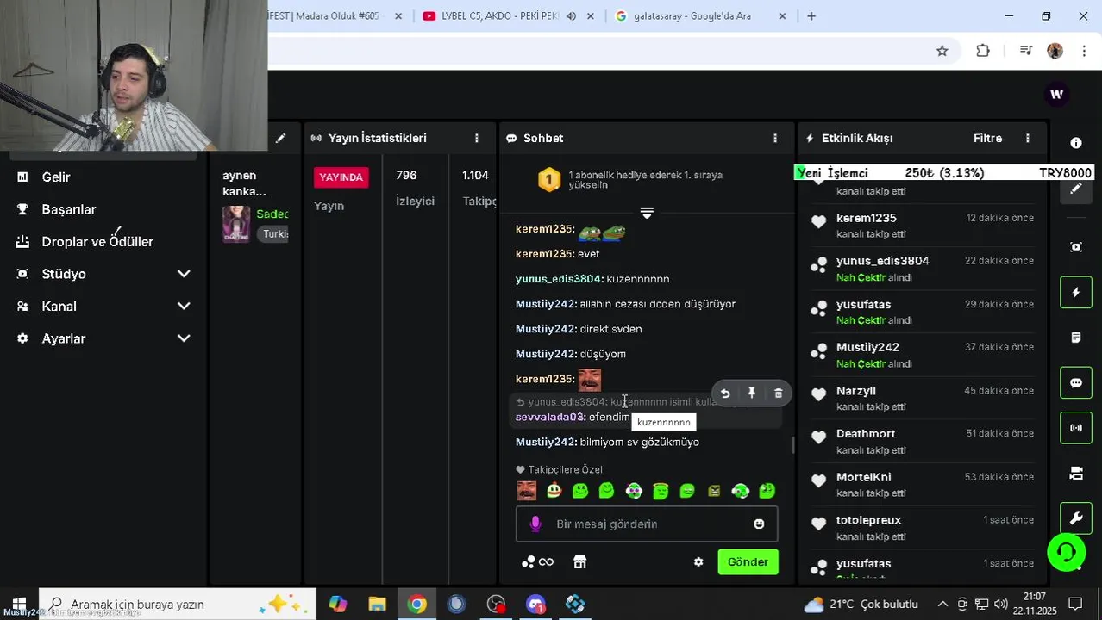The image size is (1102, 620).
Task: Click the chat scrollbar
Action: (x=793, y=445)
